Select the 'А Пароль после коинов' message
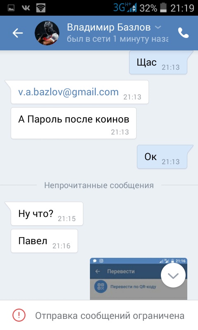The image size is (198, 330). 73,123
